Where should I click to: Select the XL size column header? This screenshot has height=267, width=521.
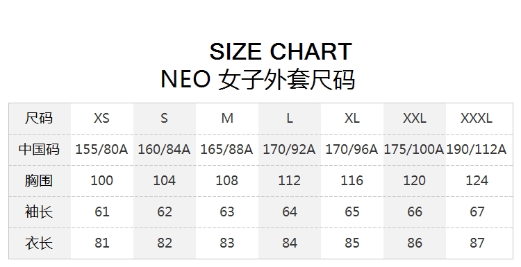click(352, 118)
